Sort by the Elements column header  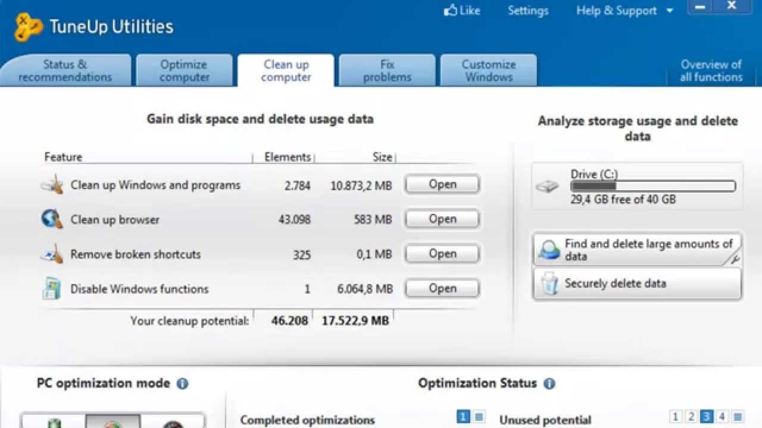(288, 157)
